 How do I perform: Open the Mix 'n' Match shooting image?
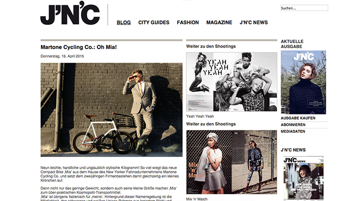pos(232,162)
